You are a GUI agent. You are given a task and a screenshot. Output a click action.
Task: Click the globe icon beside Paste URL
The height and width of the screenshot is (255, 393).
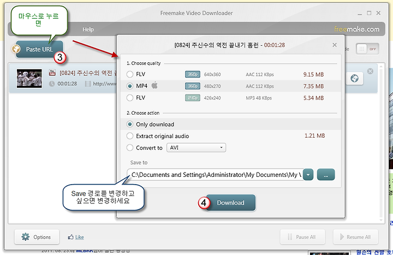[x=16, y=49]
